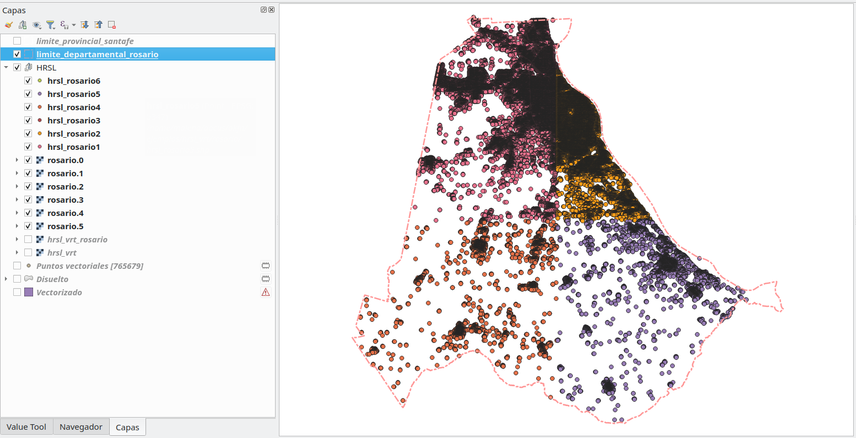Collapse the HRSL group
Image resolution: width=856 pixels, height=438 pixels.
tap(6, 68)
